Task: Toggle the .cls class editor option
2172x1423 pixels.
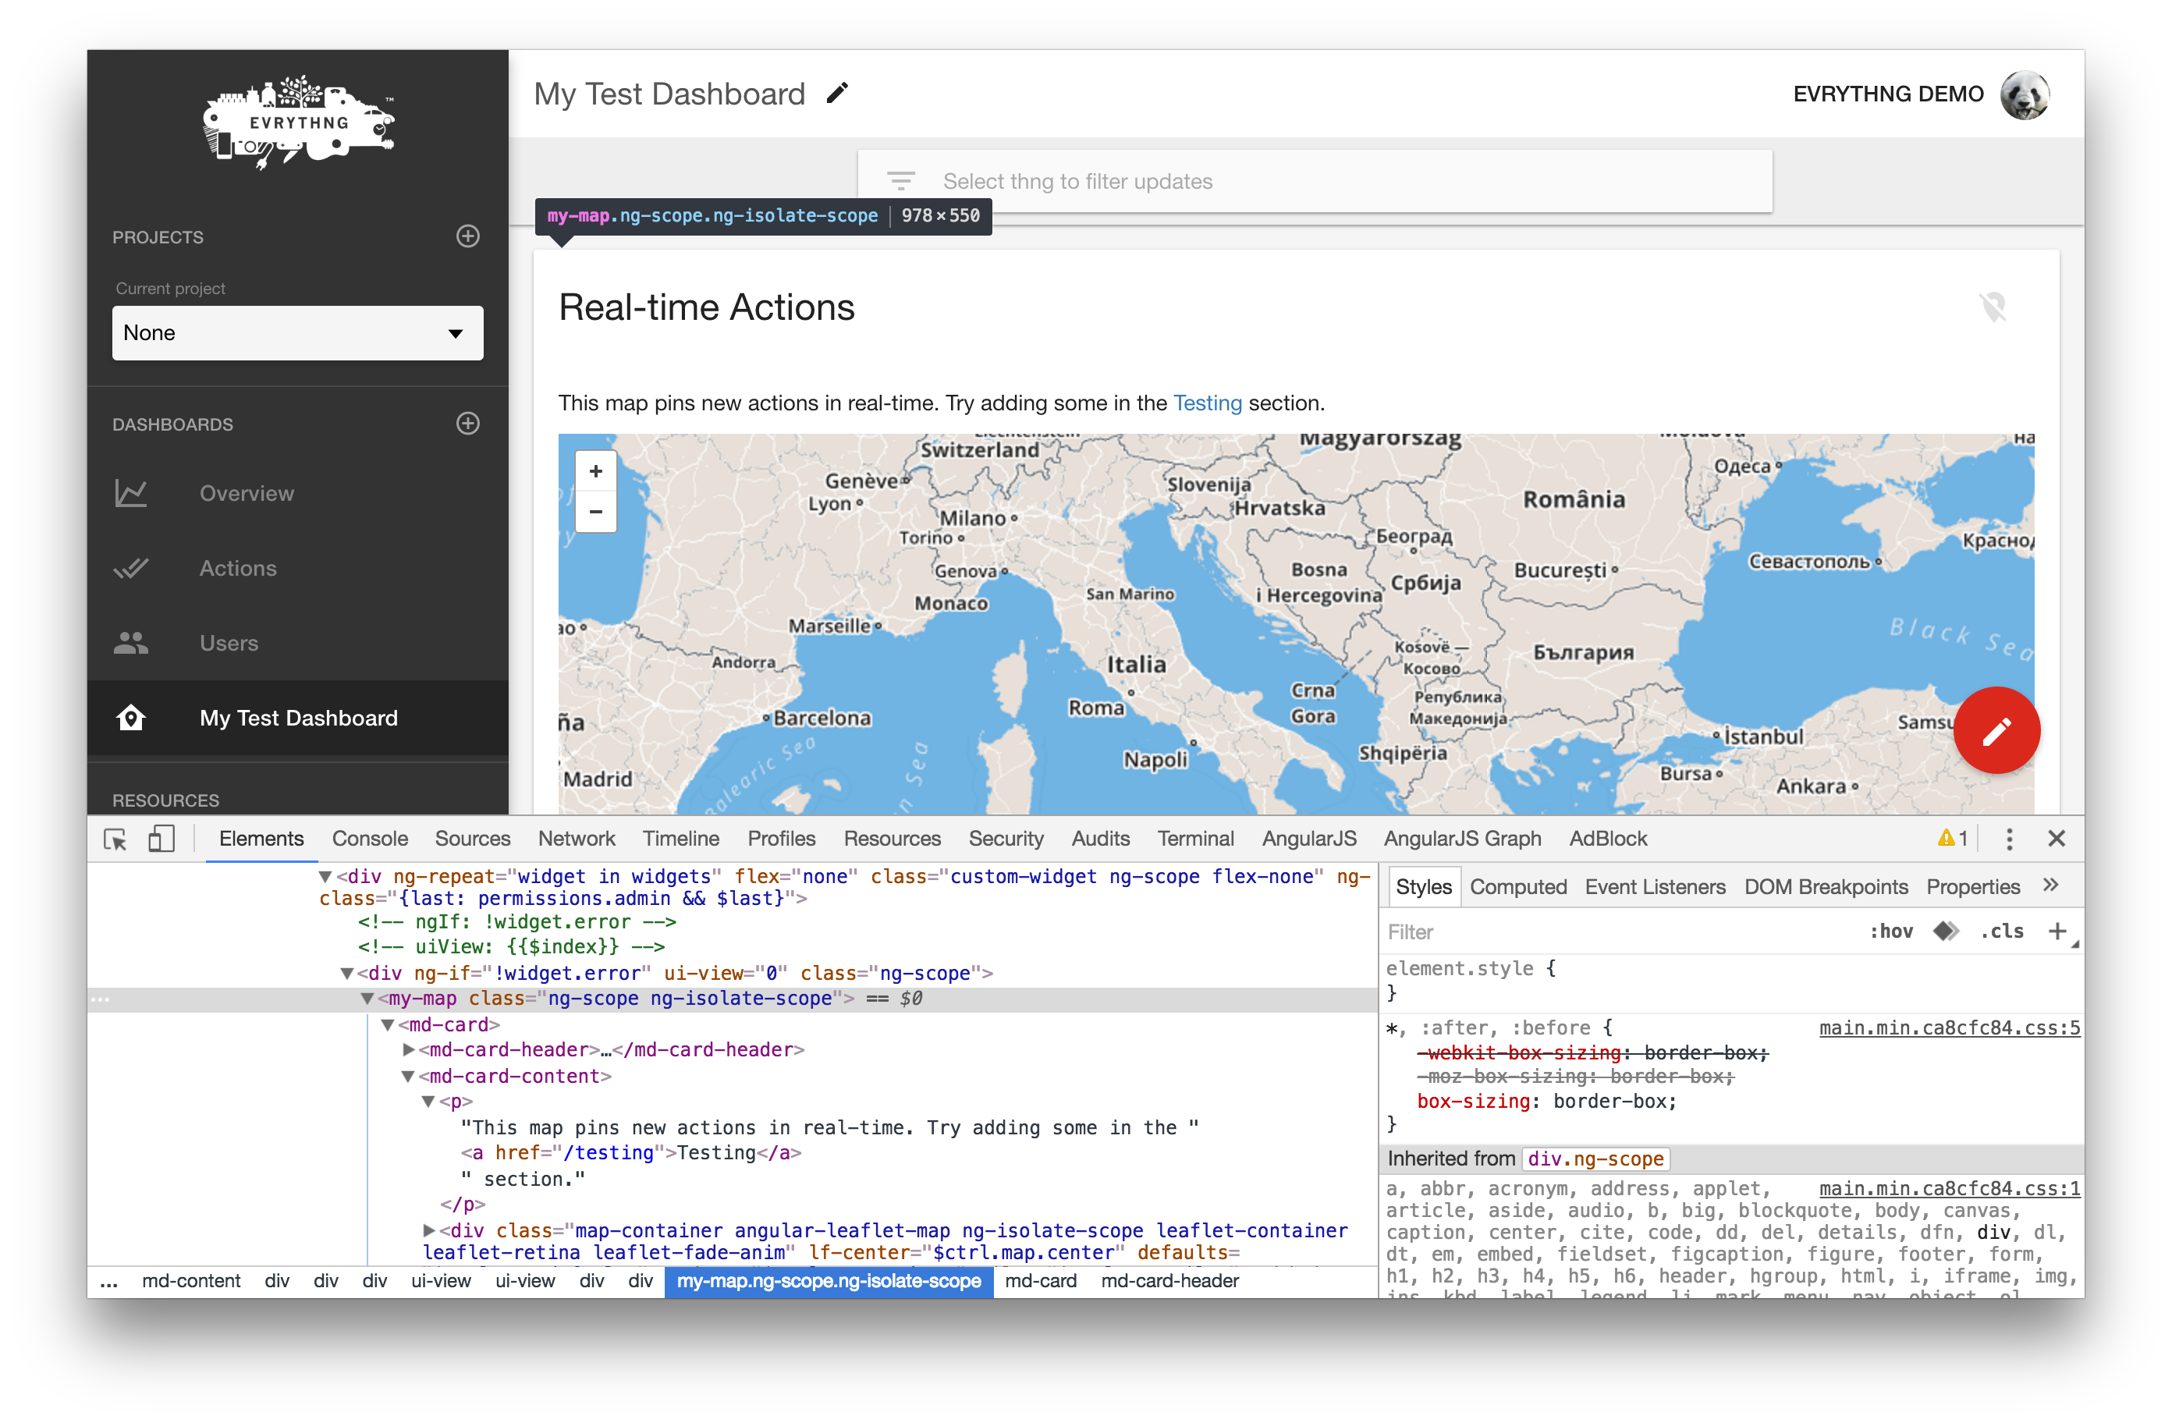Action: click(x=2001, y=931)
